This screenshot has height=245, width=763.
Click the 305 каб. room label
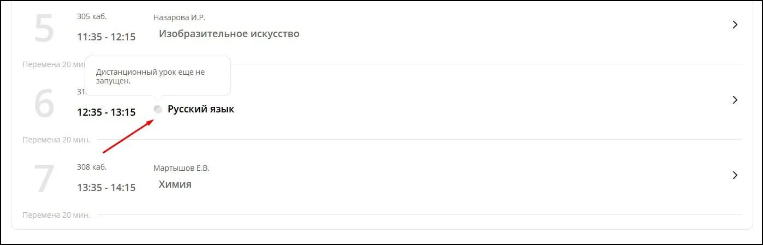point(92,16)
